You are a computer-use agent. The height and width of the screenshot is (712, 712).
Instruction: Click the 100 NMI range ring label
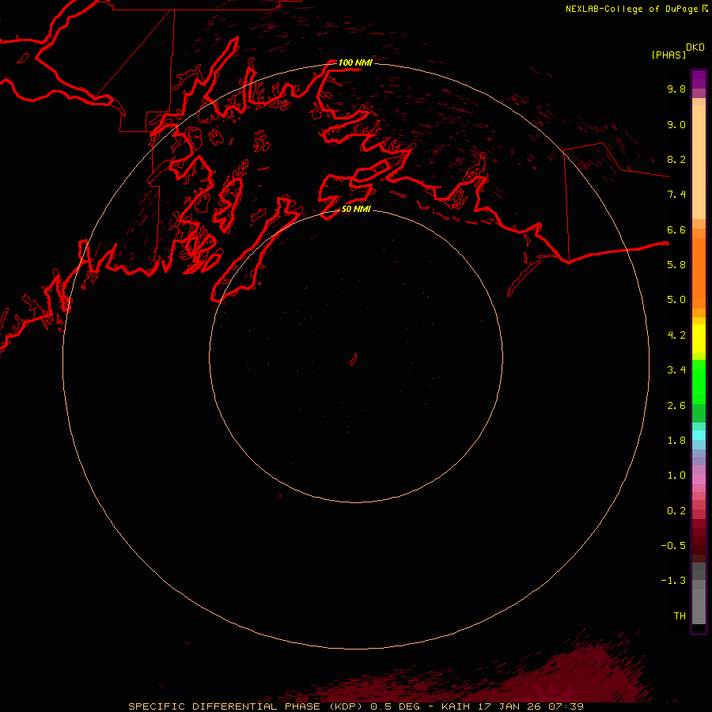(355, 62)
